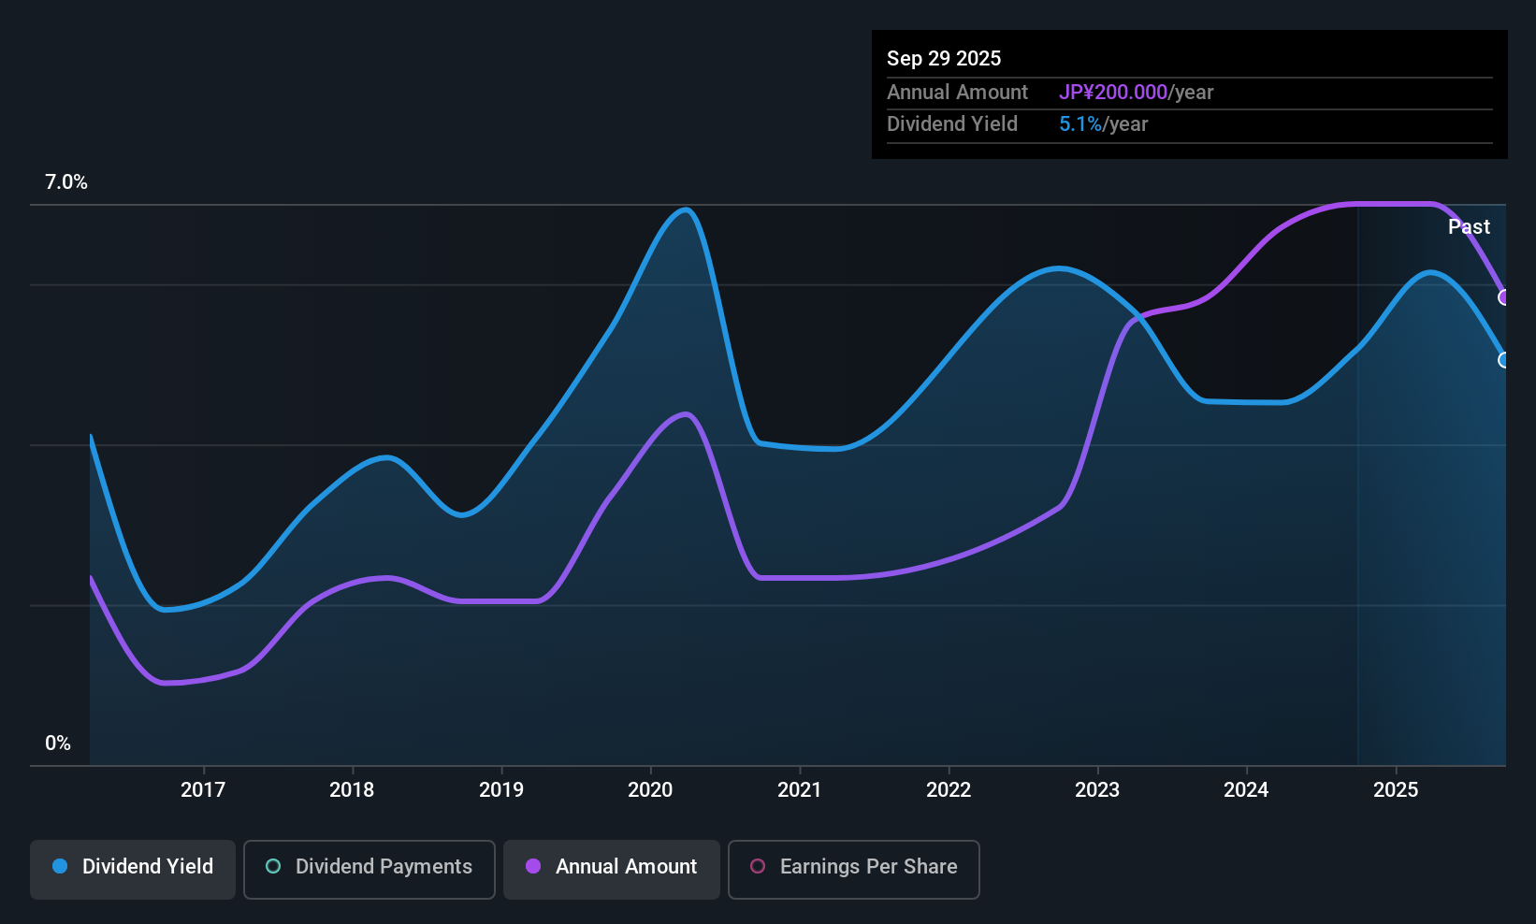The image size is (1536, 924).
Task: Click the 2023 x-axis label
Action: tap(1097, 790)
